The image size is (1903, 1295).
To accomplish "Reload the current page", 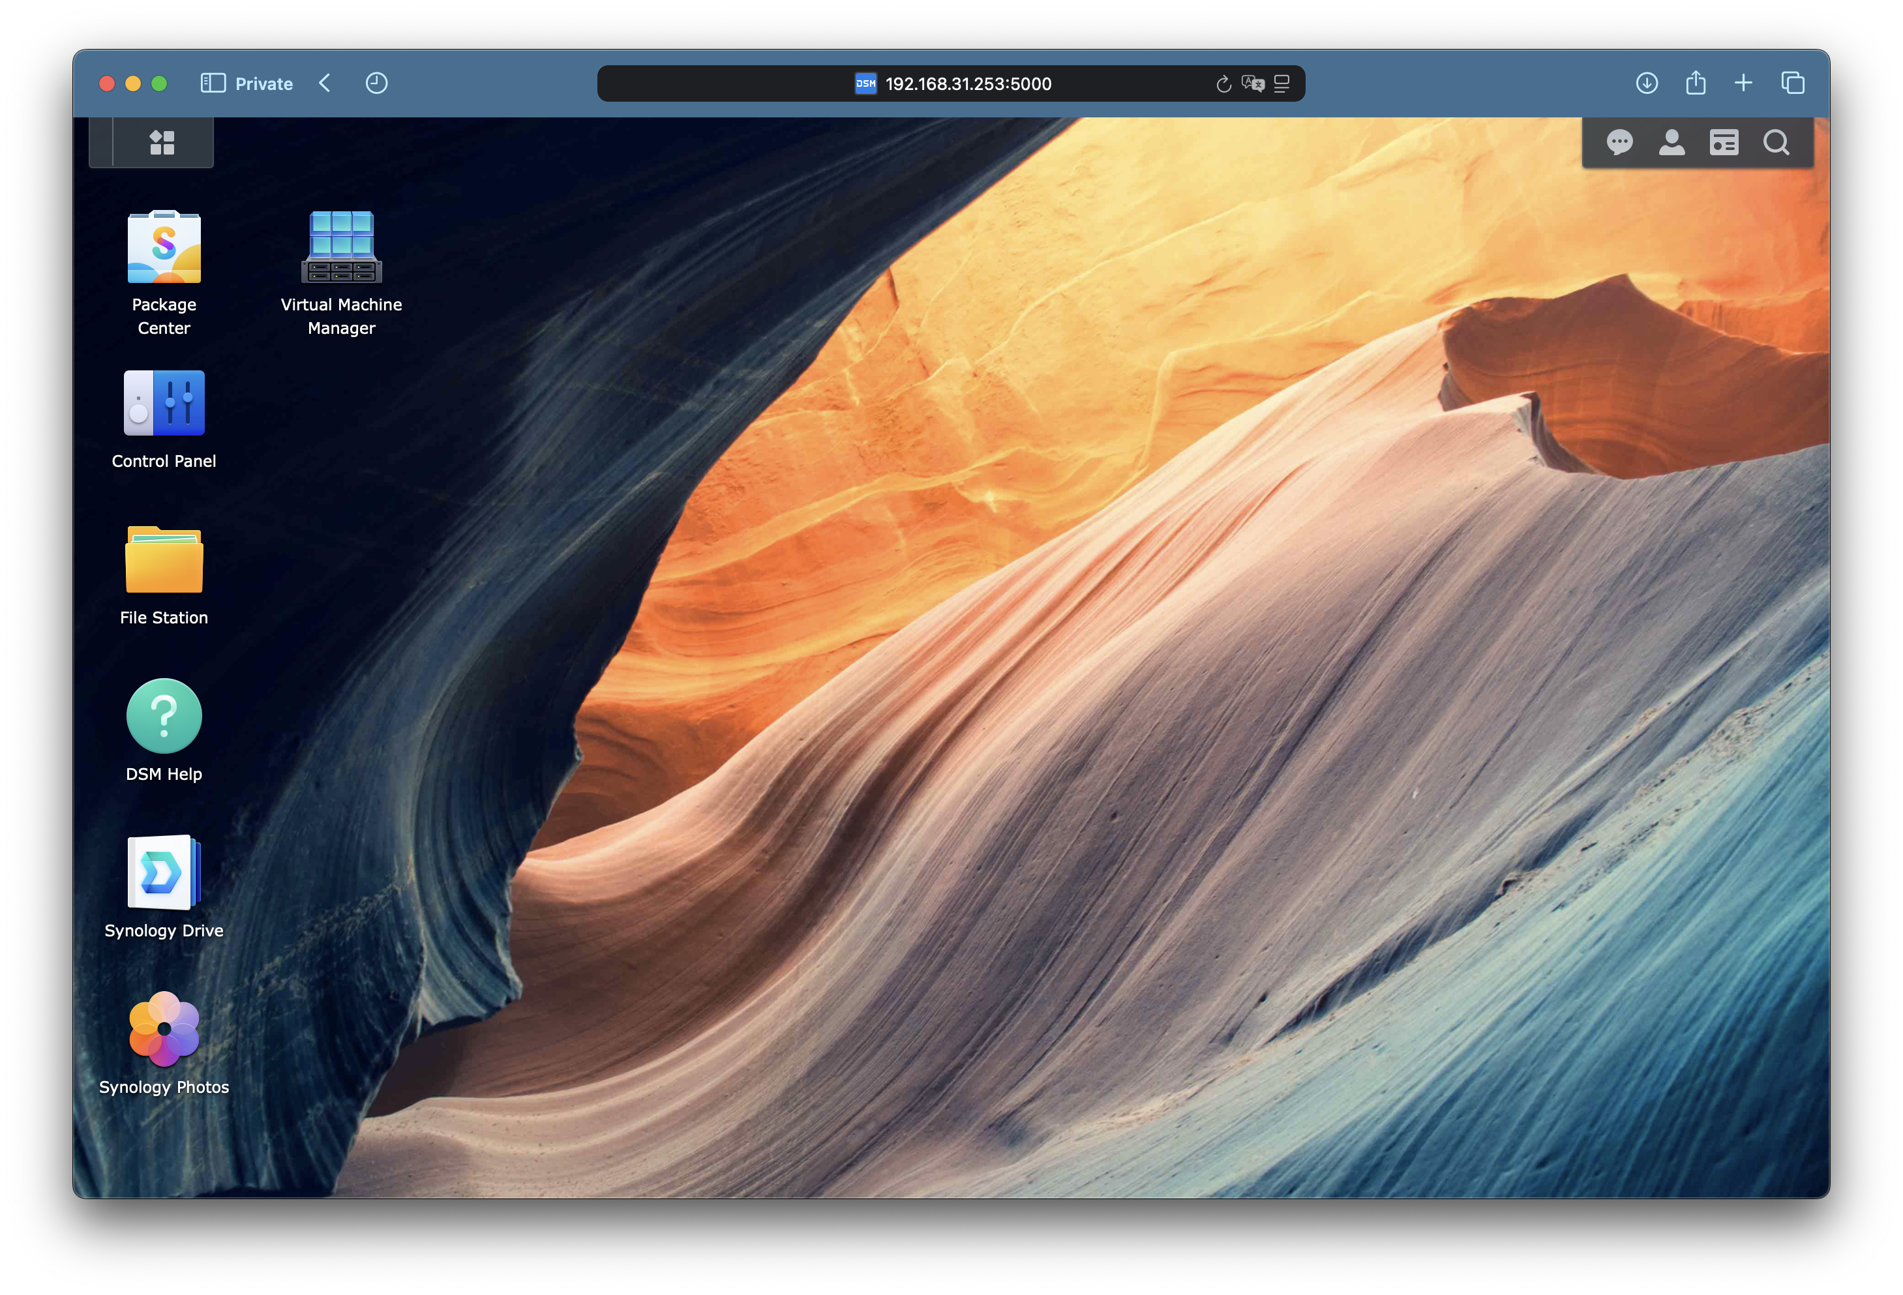I will (x=1223, y=83).
